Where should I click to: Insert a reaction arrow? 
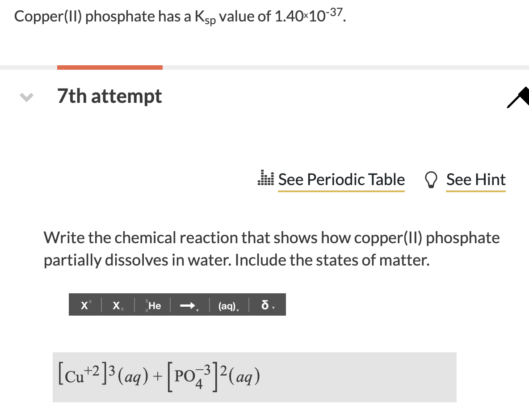[186, 305]
